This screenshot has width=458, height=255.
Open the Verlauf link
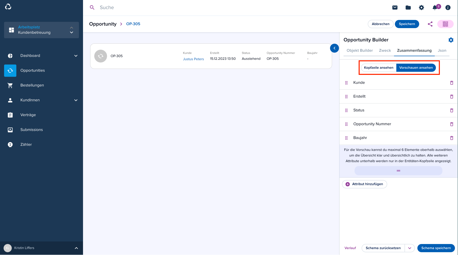pyautogui.click(x=350, y=248)
